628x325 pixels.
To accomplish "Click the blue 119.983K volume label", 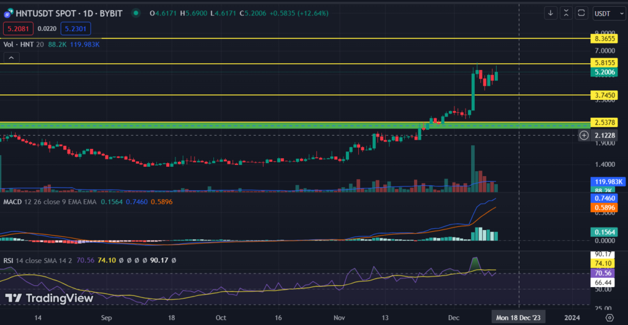I will [608, 182].
